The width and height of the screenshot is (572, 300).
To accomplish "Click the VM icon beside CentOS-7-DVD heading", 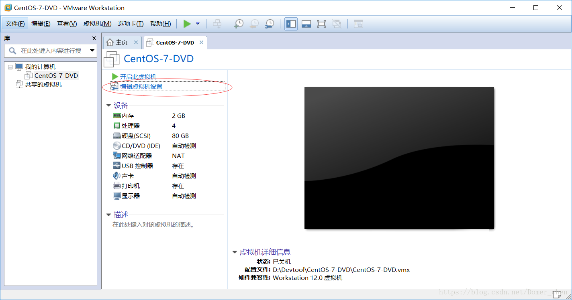I will click(x=112, y=59).
